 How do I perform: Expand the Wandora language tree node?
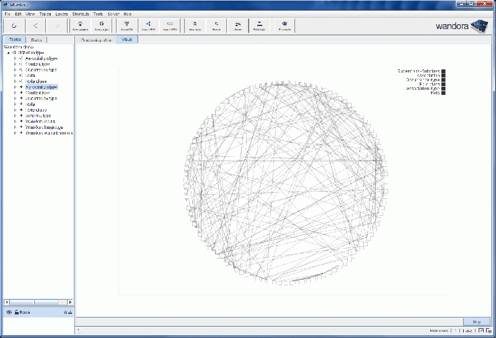point(15,127)
